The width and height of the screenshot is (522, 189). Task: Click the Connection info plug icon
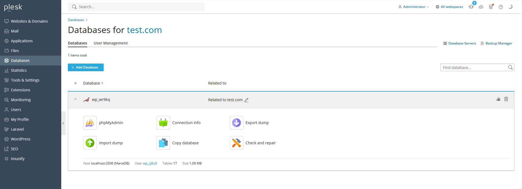pos(163,123)
